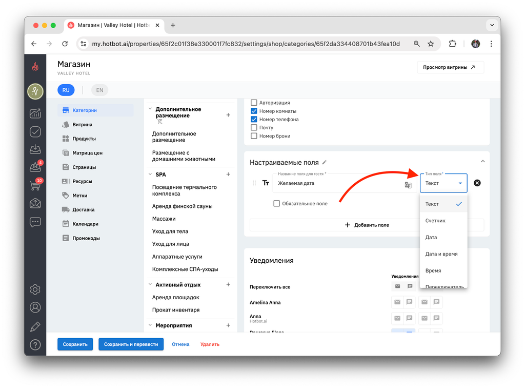Select Дата и время field type option

tap(443, 254)
